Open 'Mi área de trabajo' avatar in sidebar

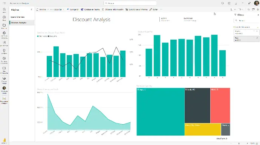pyautogui.click(x=4, y=88)
